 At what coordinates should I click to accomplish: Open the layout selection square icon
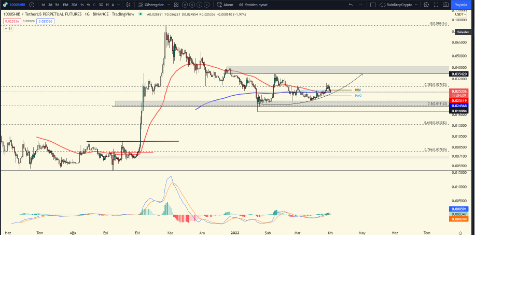click(372, 5)
